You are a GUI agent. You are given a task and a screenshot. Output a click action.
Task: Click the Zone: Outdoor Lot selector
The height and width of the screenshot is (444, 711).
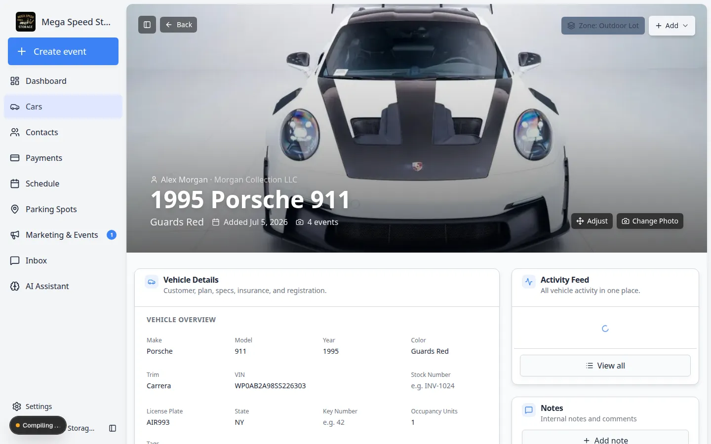tap(603, 26)
